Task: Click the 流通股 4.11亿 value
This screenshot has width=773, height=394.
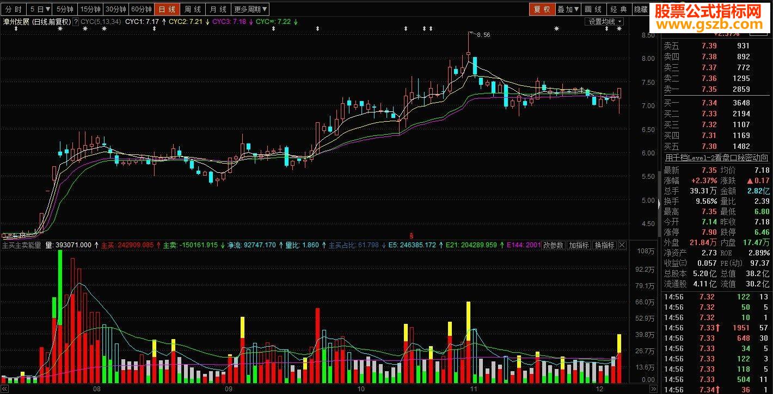Action: pyautogui.click(x=705, y=284)
